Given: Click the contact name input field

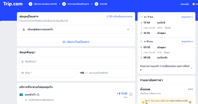Looking at the screenshot, I should pos(76,62).
